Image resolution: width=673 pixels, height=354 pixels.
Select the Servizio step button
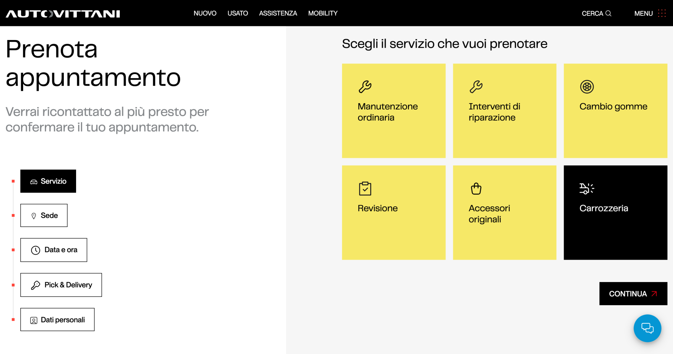[x=48, y=181]
